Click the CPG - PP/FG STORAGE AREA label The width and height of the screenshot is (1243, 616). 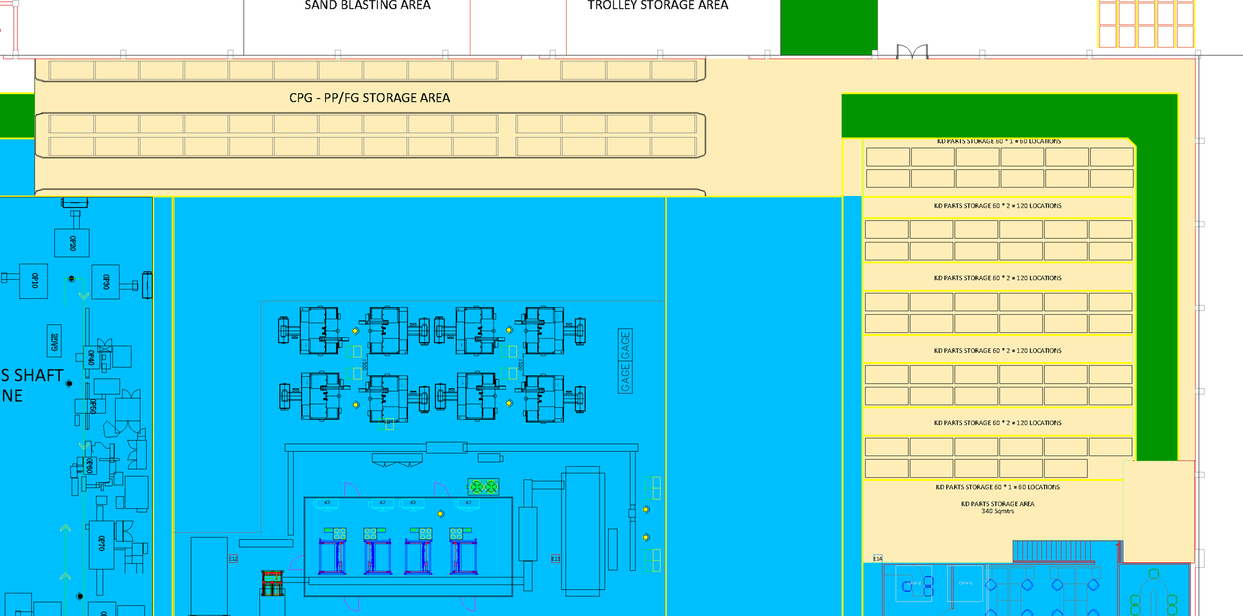tap(369, 98)
